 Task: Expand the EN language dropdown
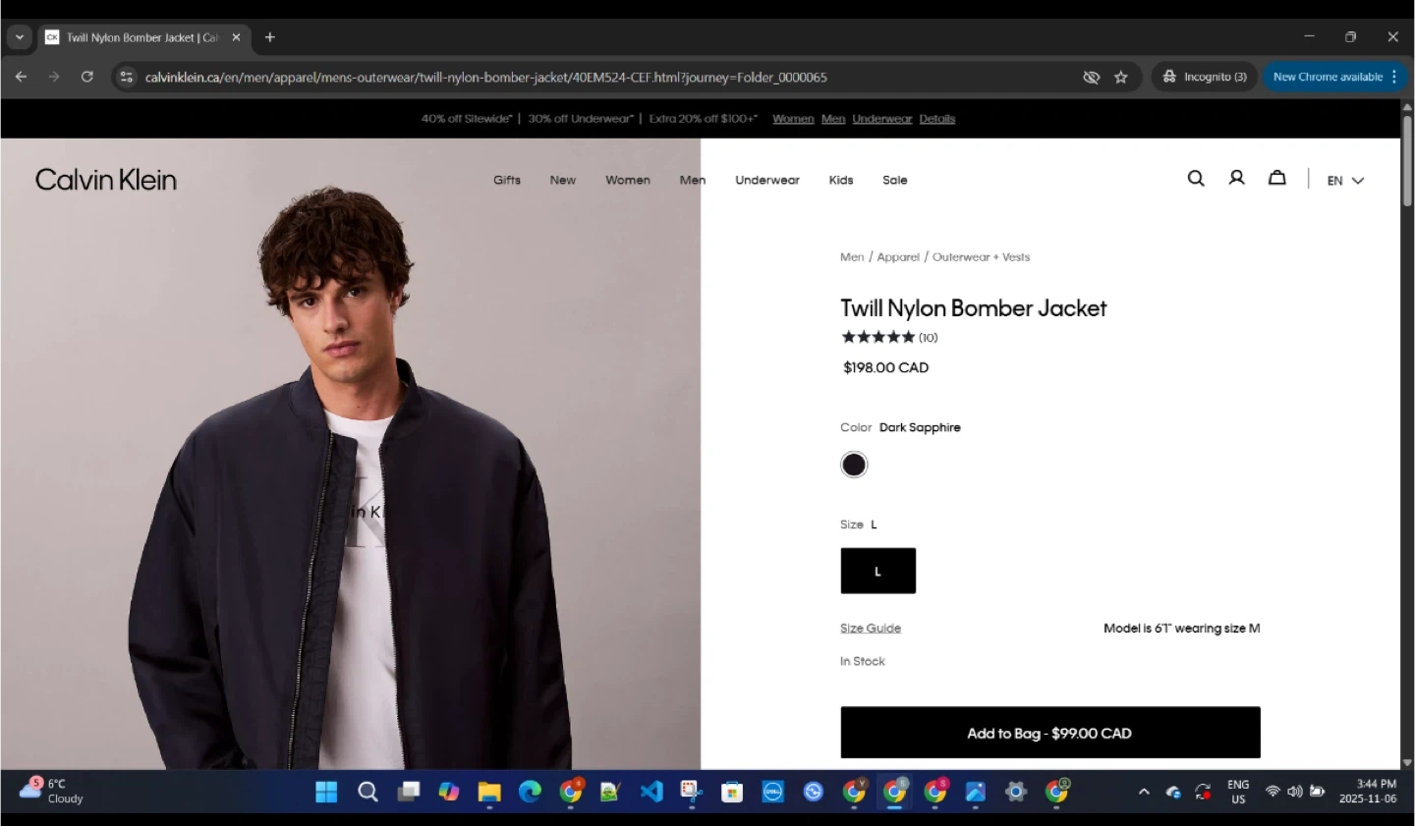[1345, 181]
